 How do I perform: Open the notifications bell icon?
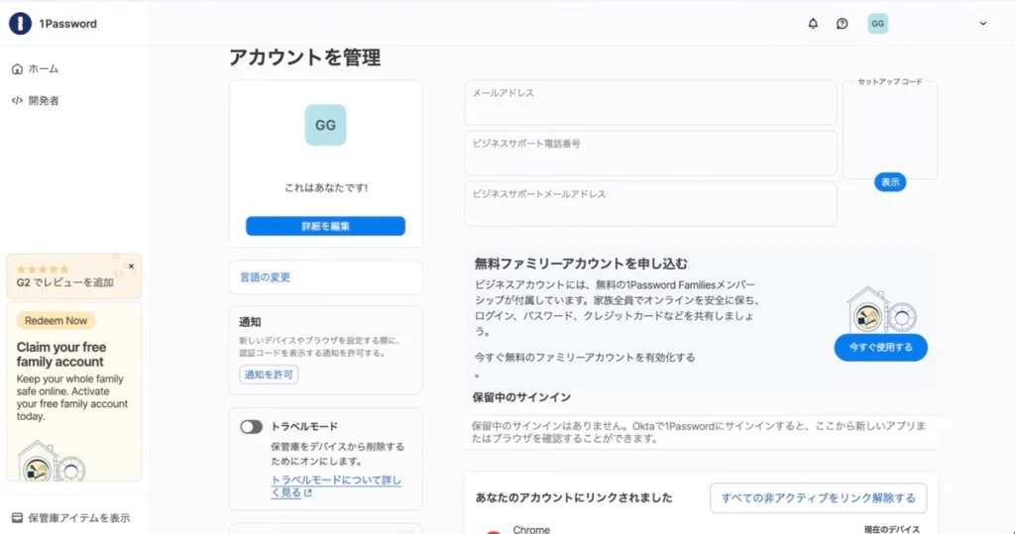tap(813, 24)
